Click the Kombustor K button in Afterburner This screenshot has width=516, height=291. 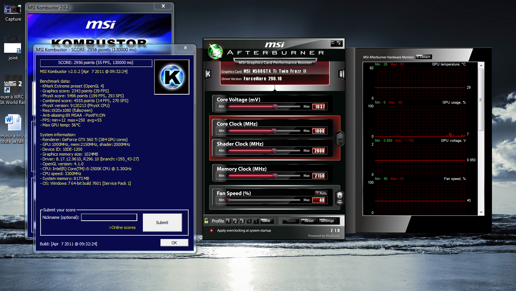(208, 74)
